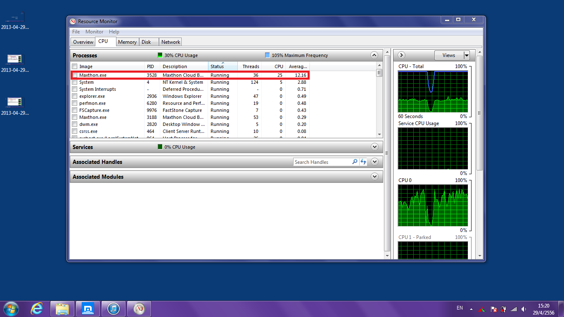
Task: Open the Action Center flag tray icon
Action: (493, 309)
